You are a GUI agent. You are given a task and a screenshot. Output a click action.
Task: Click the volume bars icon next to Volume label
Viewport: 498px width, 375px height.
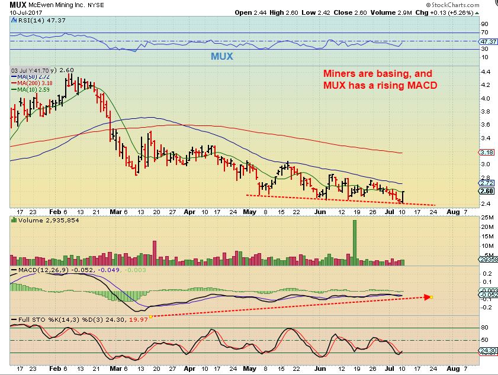point(14,220)
